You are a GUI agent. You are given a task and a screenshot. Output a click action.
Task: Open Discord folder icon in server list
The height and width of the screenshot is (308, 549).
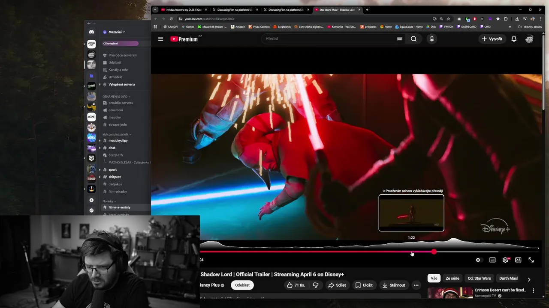click(91, 76)
